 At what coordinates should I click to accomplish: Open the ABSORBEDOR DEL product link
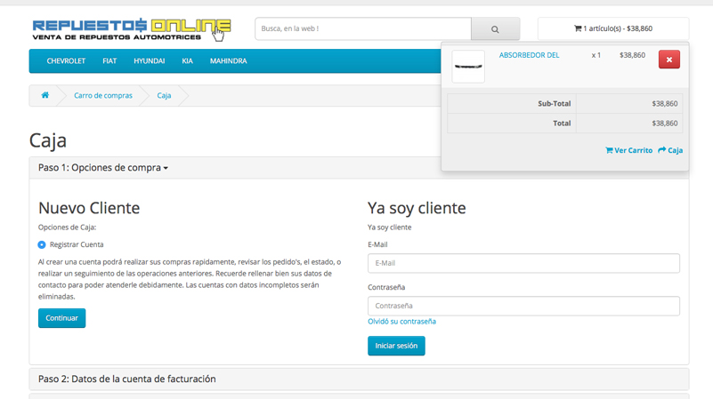[x=529, y=55]
